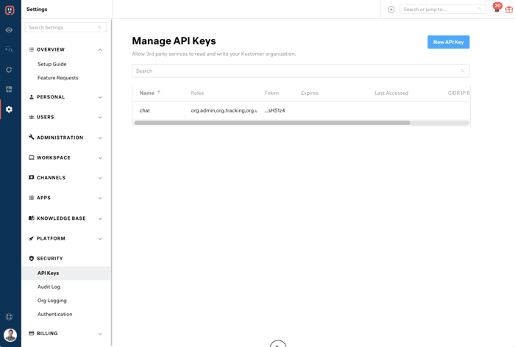Click the horizontal scrollbar under the table

272,123
